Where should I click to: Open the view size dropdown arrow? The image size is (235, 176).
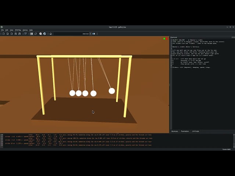[90, 34]
